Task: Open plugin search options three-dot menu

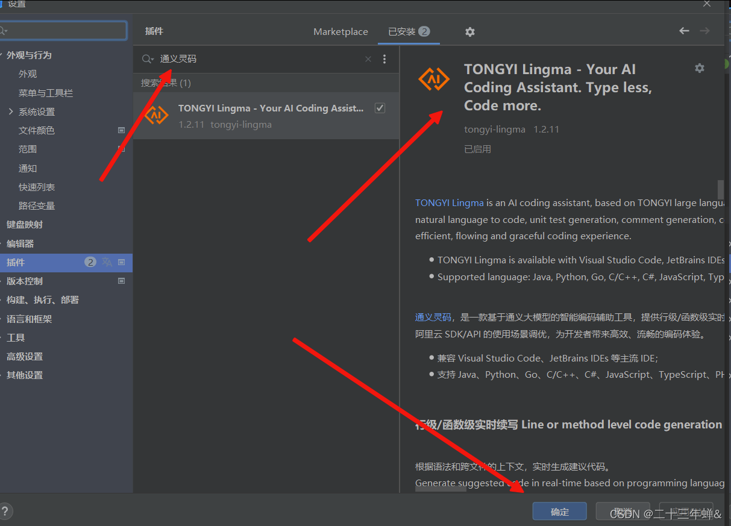Action: click(384, 59)
